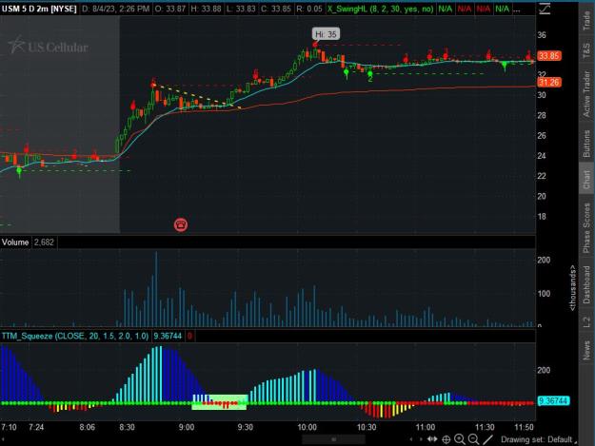Click the 8:30 time axis label
The height and width of the screenshot is (446, 595).
point(127,427)
